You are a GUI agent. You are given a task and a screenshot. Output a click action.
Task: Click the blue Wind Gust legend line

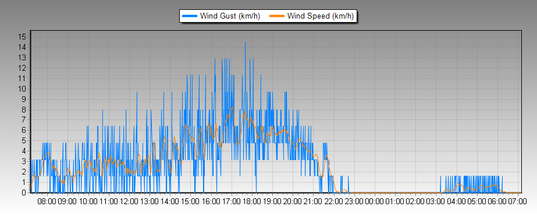coord(190,16)
